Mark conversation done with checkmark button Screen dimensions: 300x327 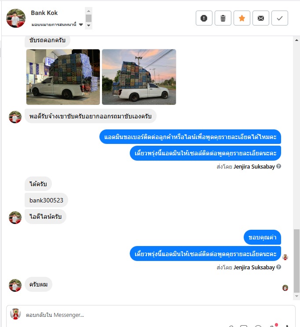point(280,18)
